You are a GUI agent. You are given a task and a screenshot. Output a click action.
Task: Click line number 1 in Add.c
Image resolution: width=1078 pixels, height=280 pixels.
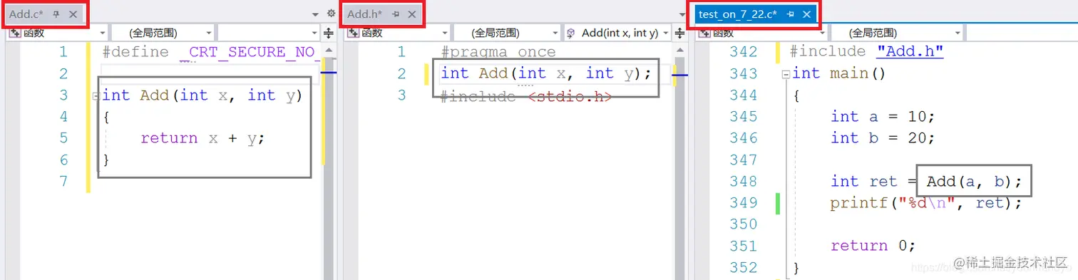pos(63,52)
